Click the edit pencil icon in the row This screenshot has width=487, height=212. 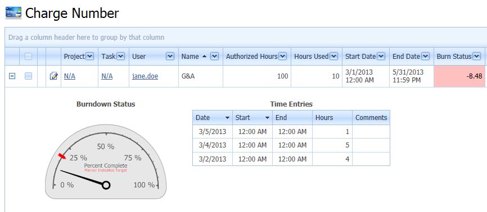(53, 76)
